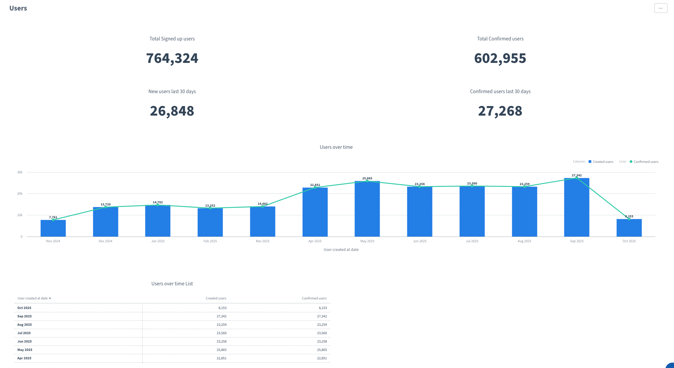Viewport: 674px width, 368px height.
Task: Click the green Confirmed users legend dot
Action: pyautogui.click(x=631, y=162)
